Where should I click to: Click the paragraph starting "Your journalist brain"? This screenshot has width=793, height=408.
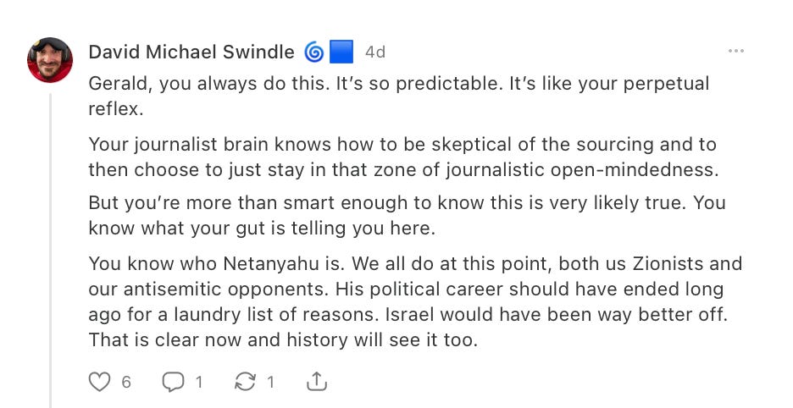(403, 157)
